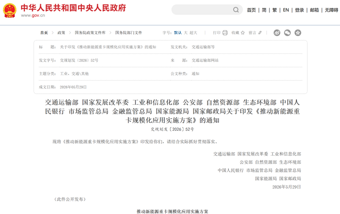Click the pencil icon beside 留言
Viewport: 340px width, 214px height.
pos(260,32)
